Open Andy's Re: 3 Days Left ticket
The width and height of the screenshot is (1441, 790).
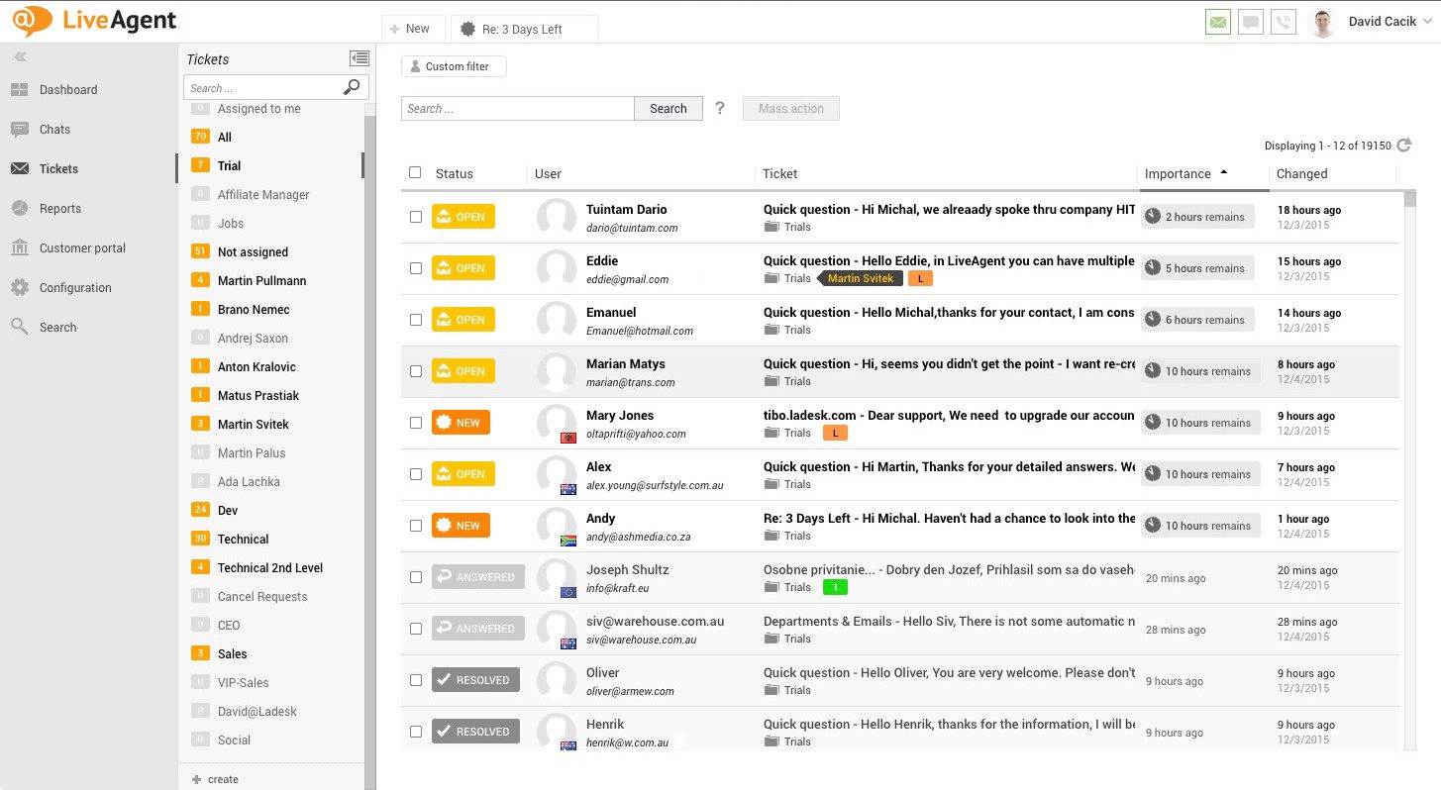pos(949,518)
